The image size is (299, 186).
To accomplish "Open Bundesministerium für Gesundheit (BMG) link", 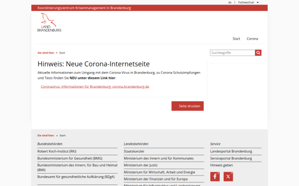I will click(x=70, y=158).
